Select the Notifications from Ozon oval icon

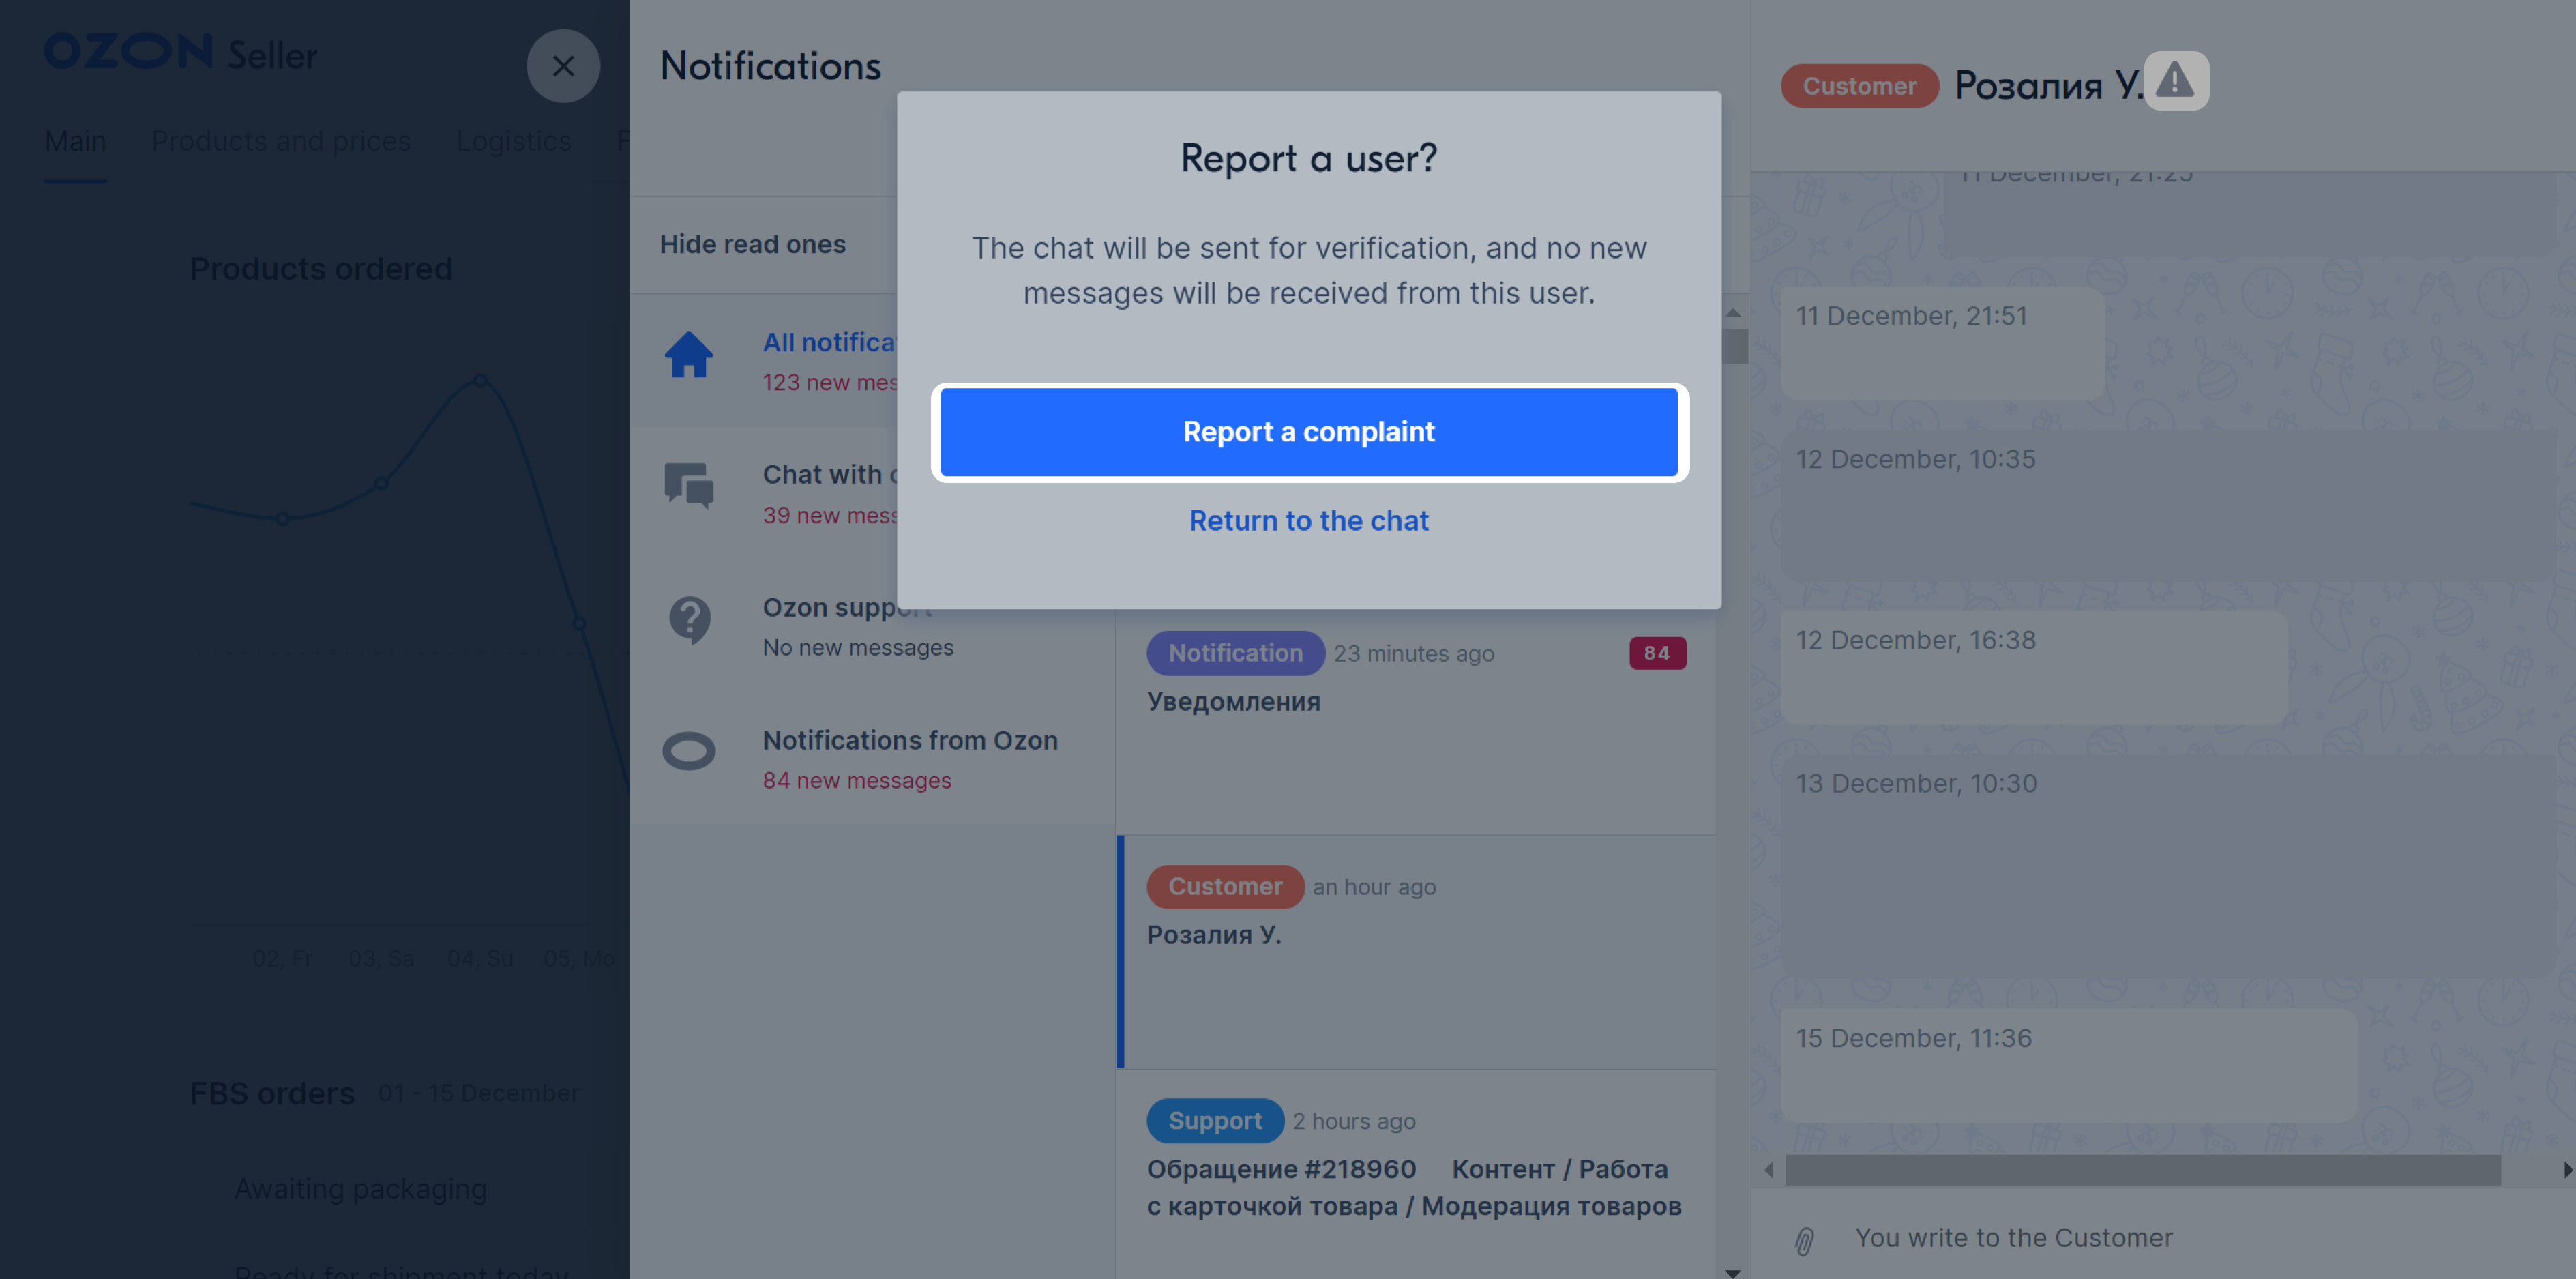(x=689, y=751)
